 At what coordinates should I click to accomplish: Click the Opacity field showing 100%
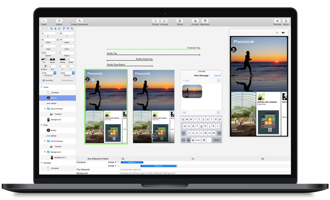point(48,53)
